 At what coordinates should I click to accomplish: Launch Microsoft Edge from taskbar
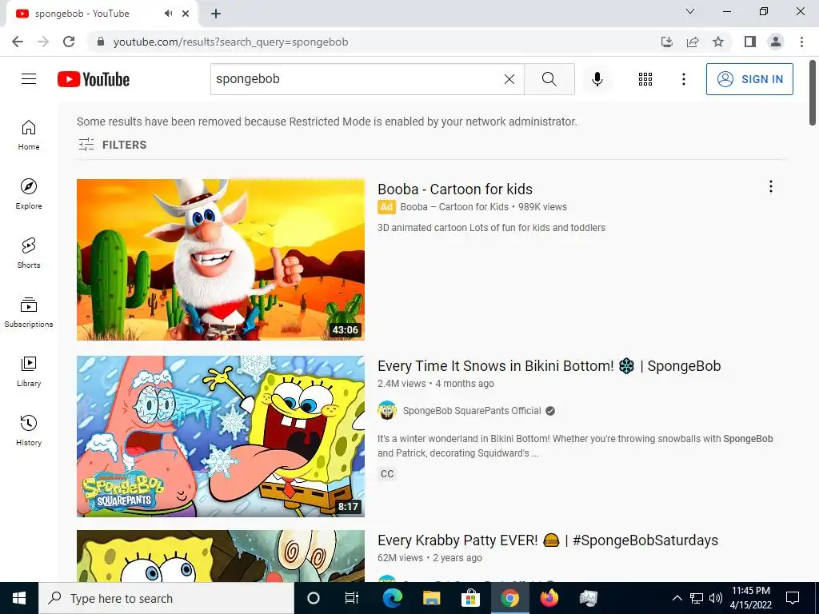392,598
